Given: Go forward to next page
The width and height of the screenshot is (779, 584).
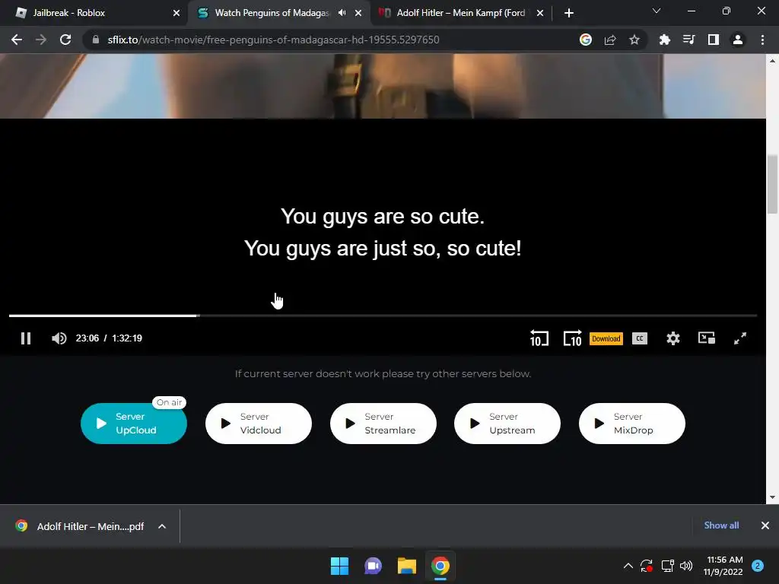Looking at the screenshot, I should (x=41, y=40).
